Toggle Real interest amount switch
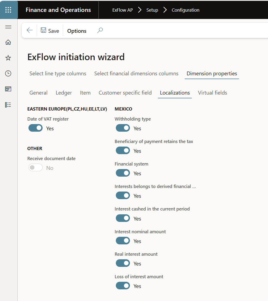This screenshot has width=268, height=301. [123, 263]
